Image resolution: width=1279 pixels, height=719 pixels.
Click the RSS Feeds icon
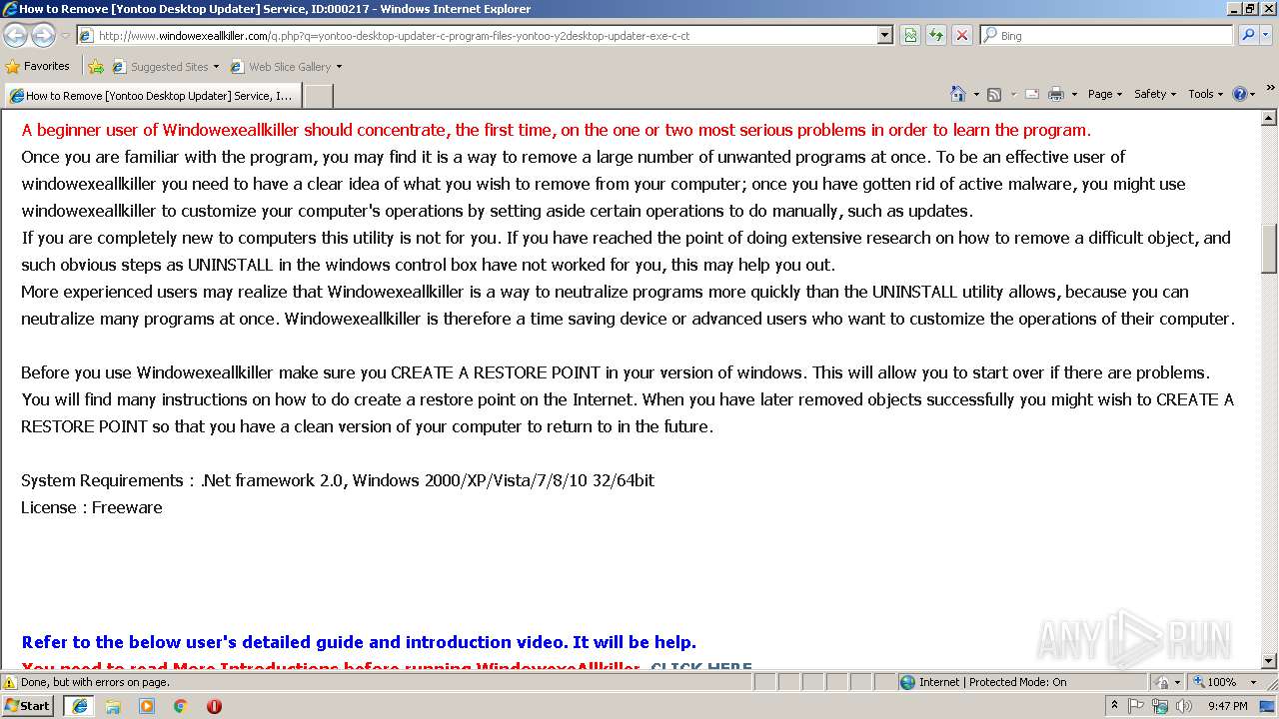[994, 94]
